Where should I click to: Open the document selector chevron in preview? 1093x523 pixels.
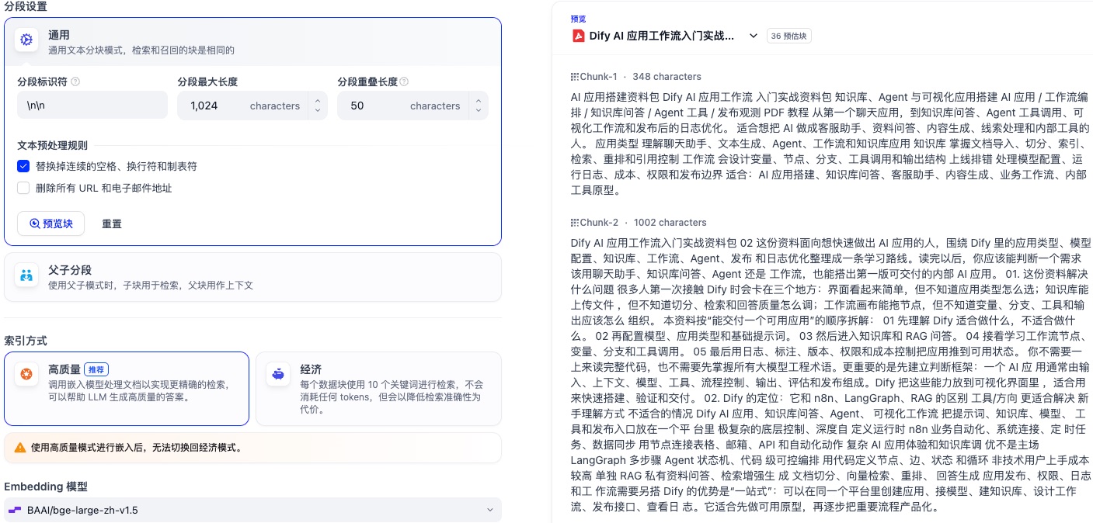click(753, 36)
